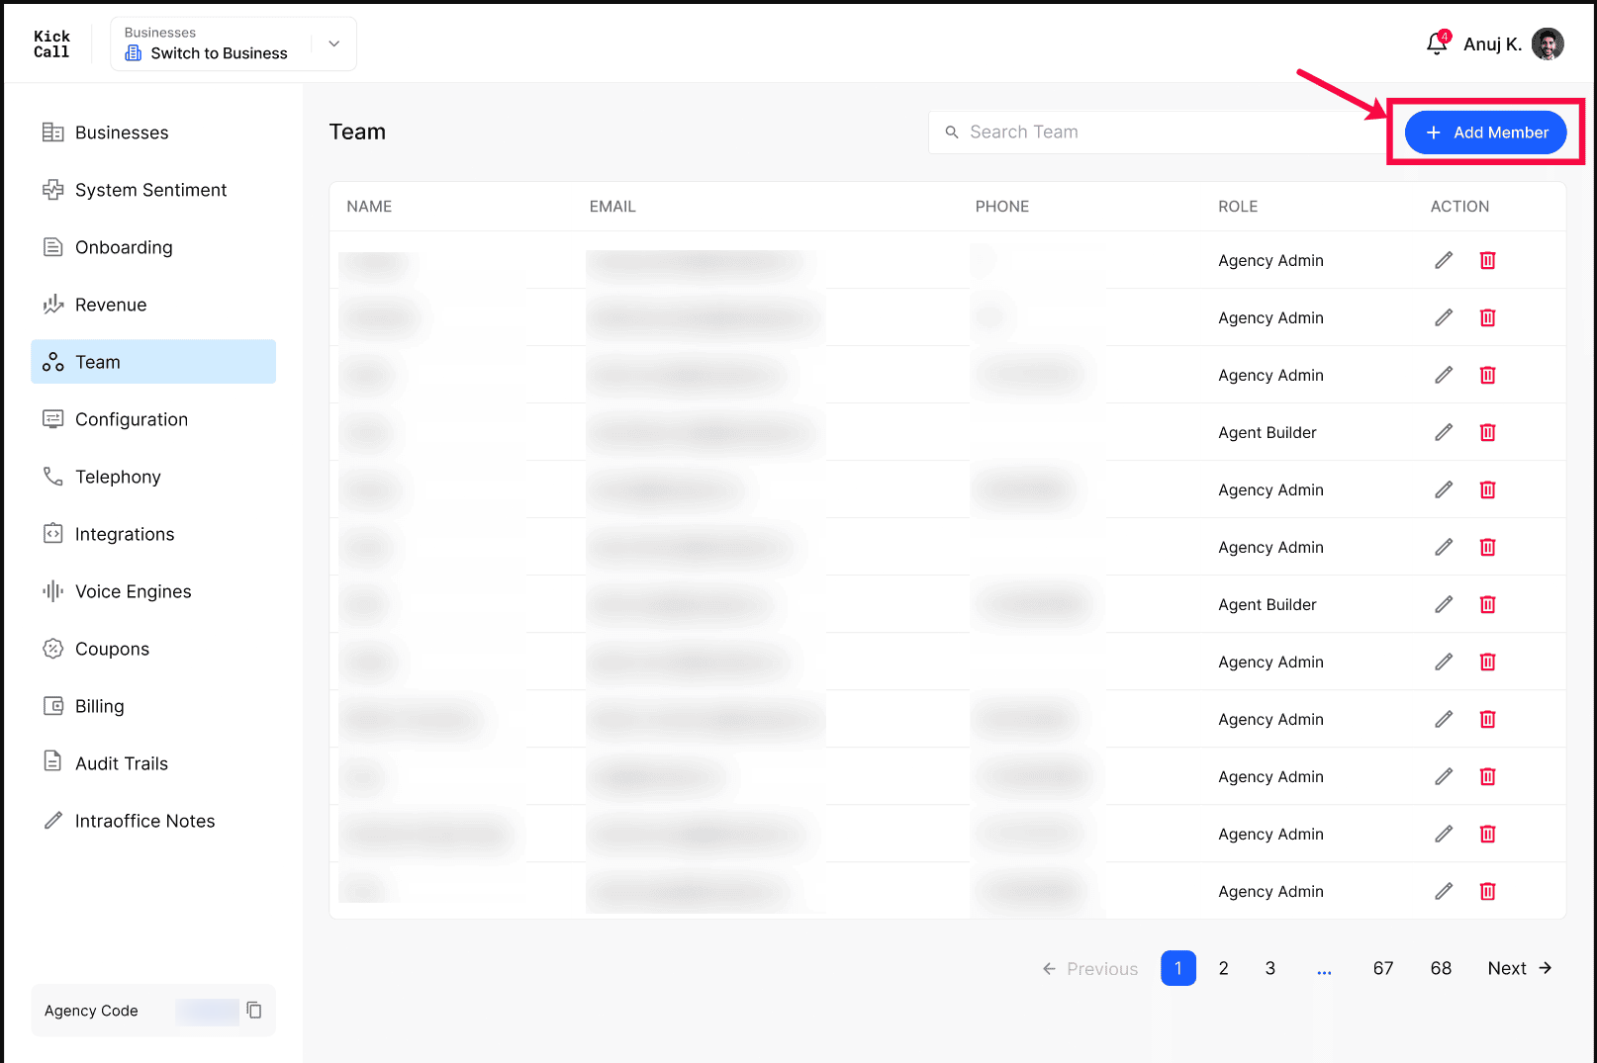This screenshot has width=1597, height=1063.
Task: Click the Switch to Business chevron arrow
Action: (334, 44)
